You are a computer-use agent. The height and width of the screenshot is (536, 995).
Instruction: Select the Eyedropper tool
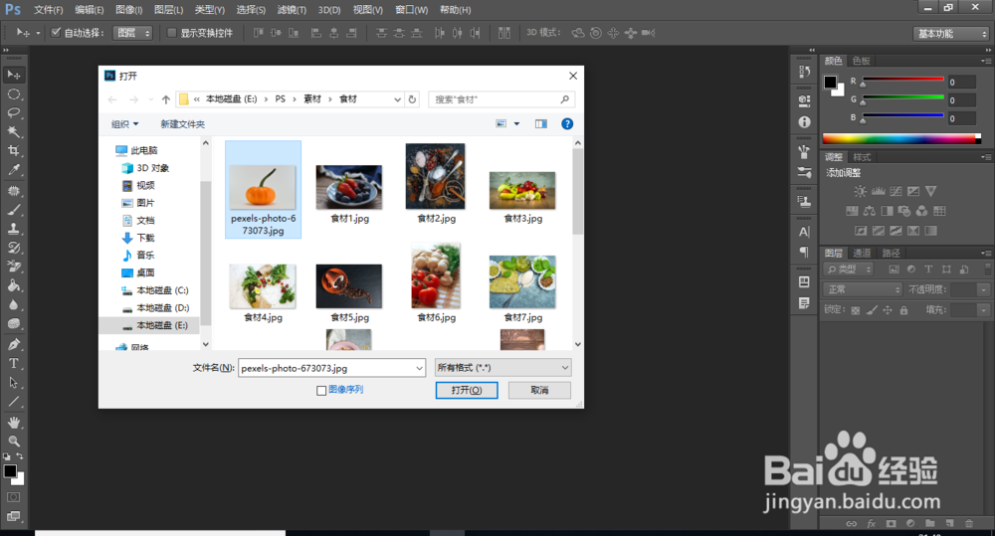[x=13, y=170]
